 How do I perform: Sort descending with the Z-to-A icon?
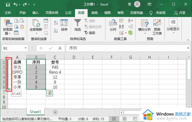[x=56, y=31]
